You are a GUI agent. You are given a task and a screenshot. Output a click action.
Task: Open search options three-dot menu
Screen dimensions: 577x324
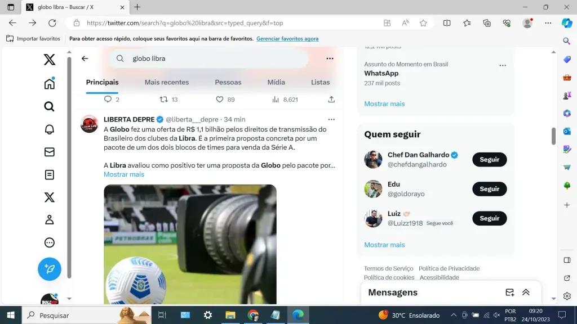(330, 58)
